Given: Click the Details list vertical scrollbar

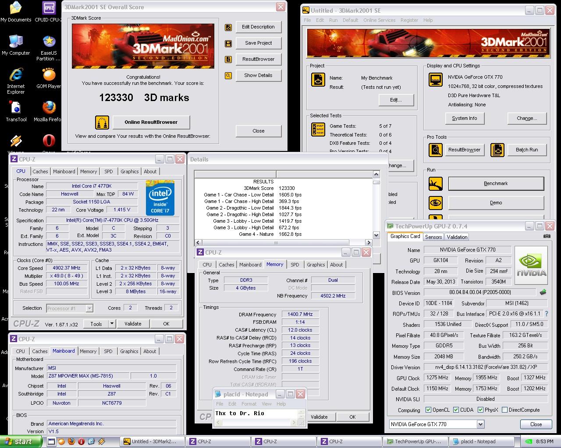Looking at the screenshot, I should tap(376, 205).
